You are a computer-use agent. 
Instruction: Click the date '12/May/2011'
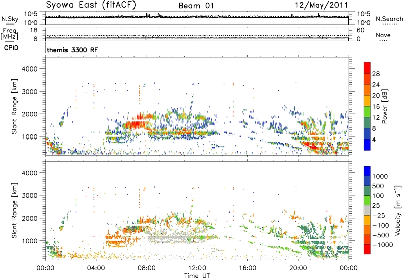(321, 5)
